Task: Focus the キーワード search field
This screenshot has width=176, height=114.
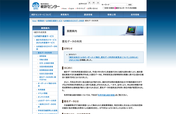Action: (119, 5)
